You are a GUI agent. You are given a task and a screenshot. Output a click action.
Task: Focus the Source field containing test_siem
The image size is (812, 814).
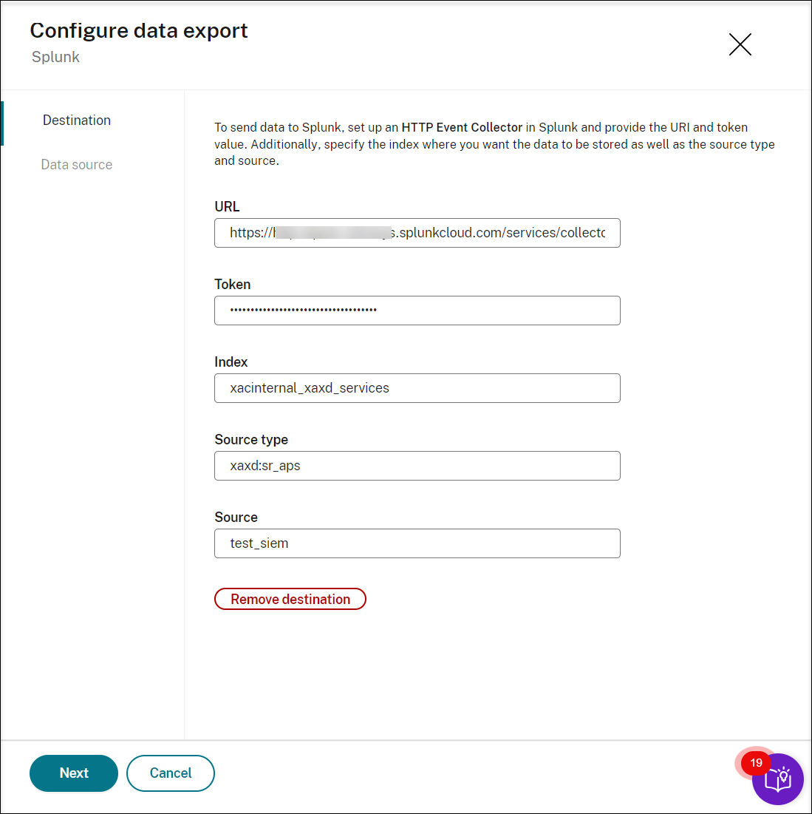417,543
